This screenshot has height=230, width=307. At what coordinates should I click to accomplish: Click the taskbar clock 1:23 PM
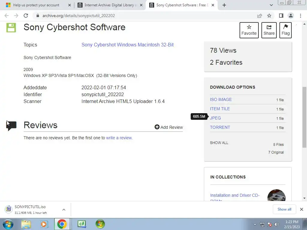(x=292, y=222)
